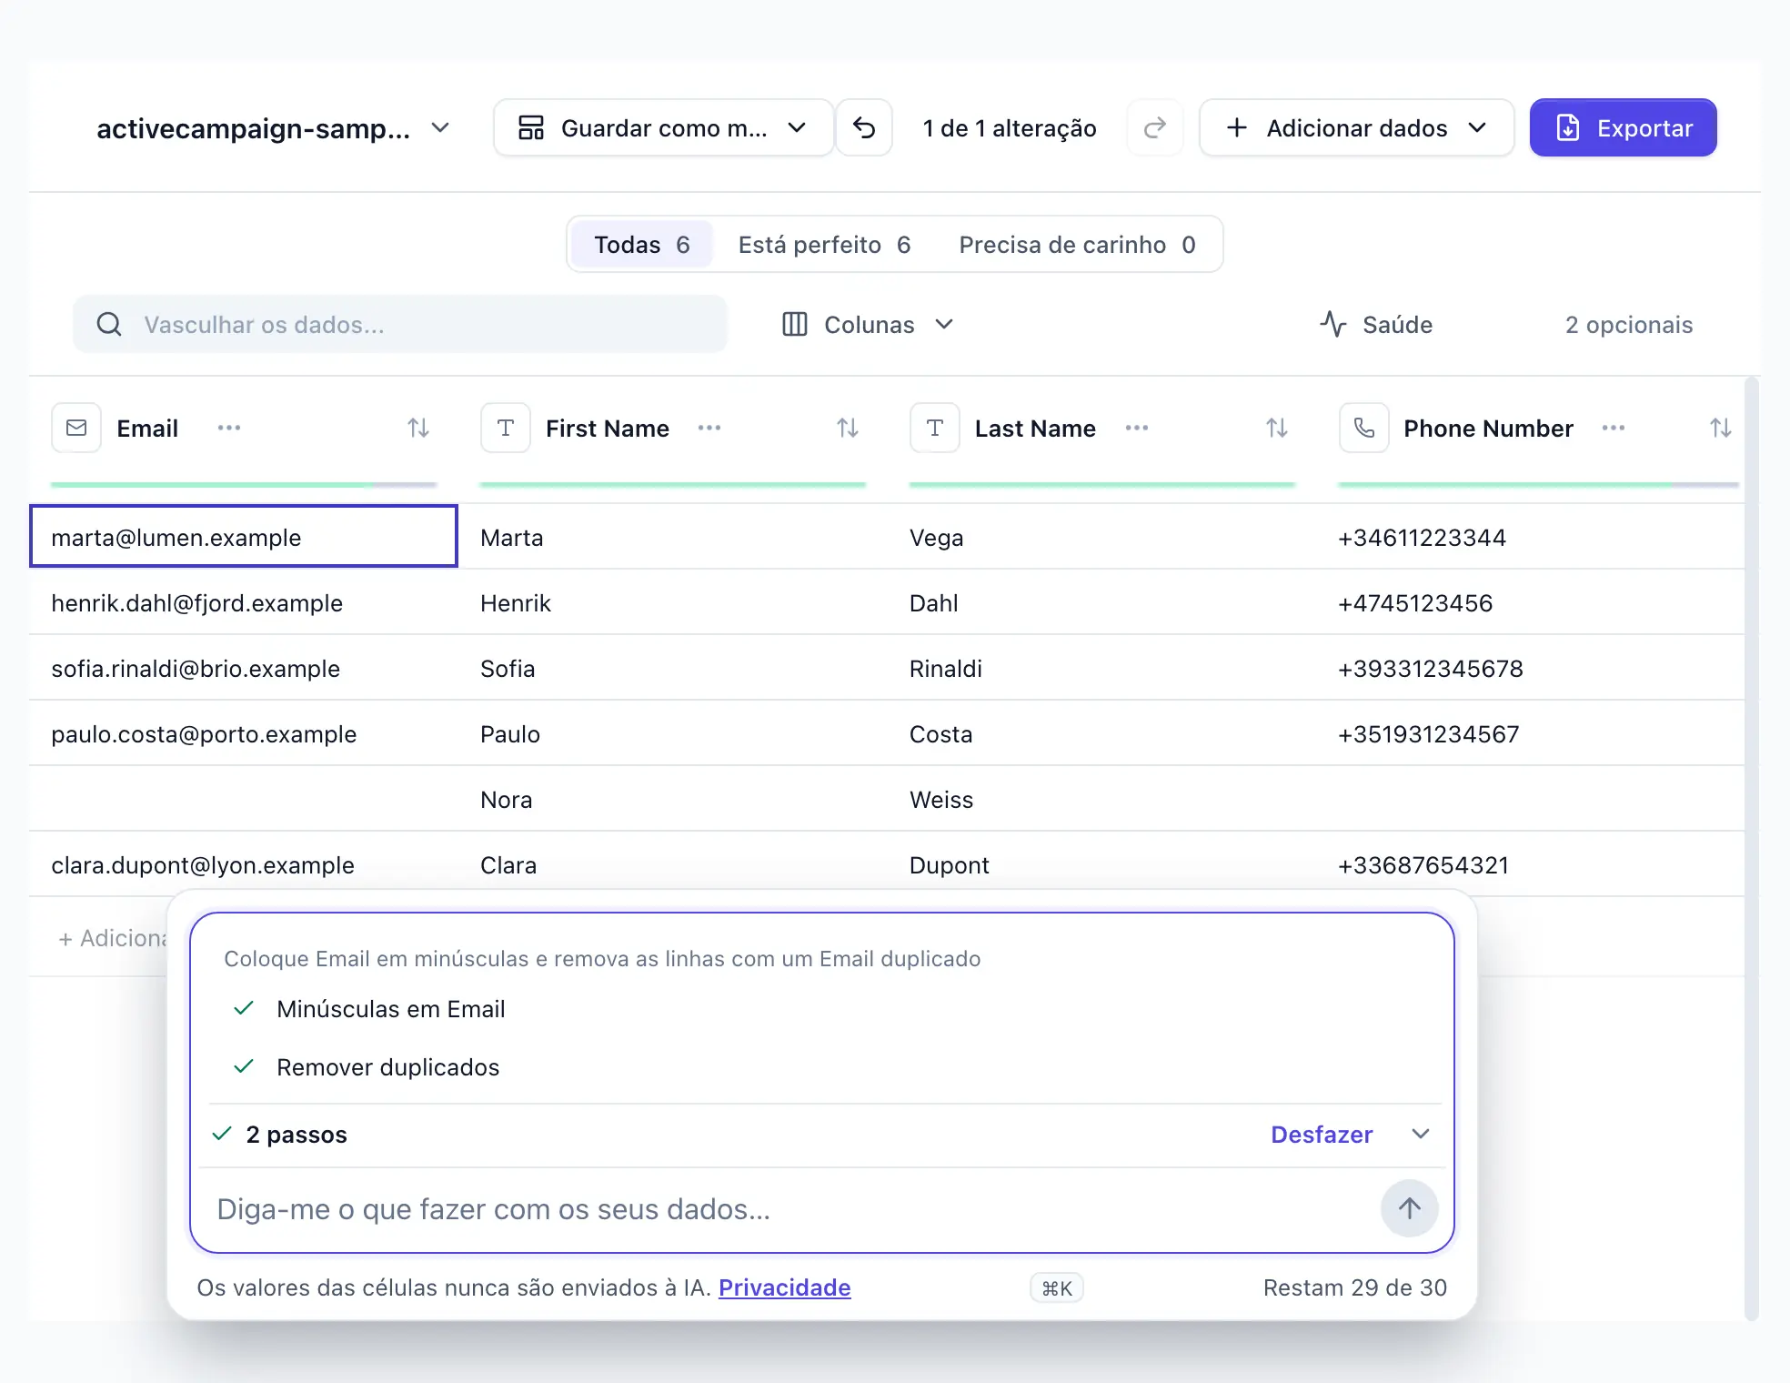1790x1383 pixels.
Task: Select the +351931234567 phone cell
Action: [x=1531, y=733]
